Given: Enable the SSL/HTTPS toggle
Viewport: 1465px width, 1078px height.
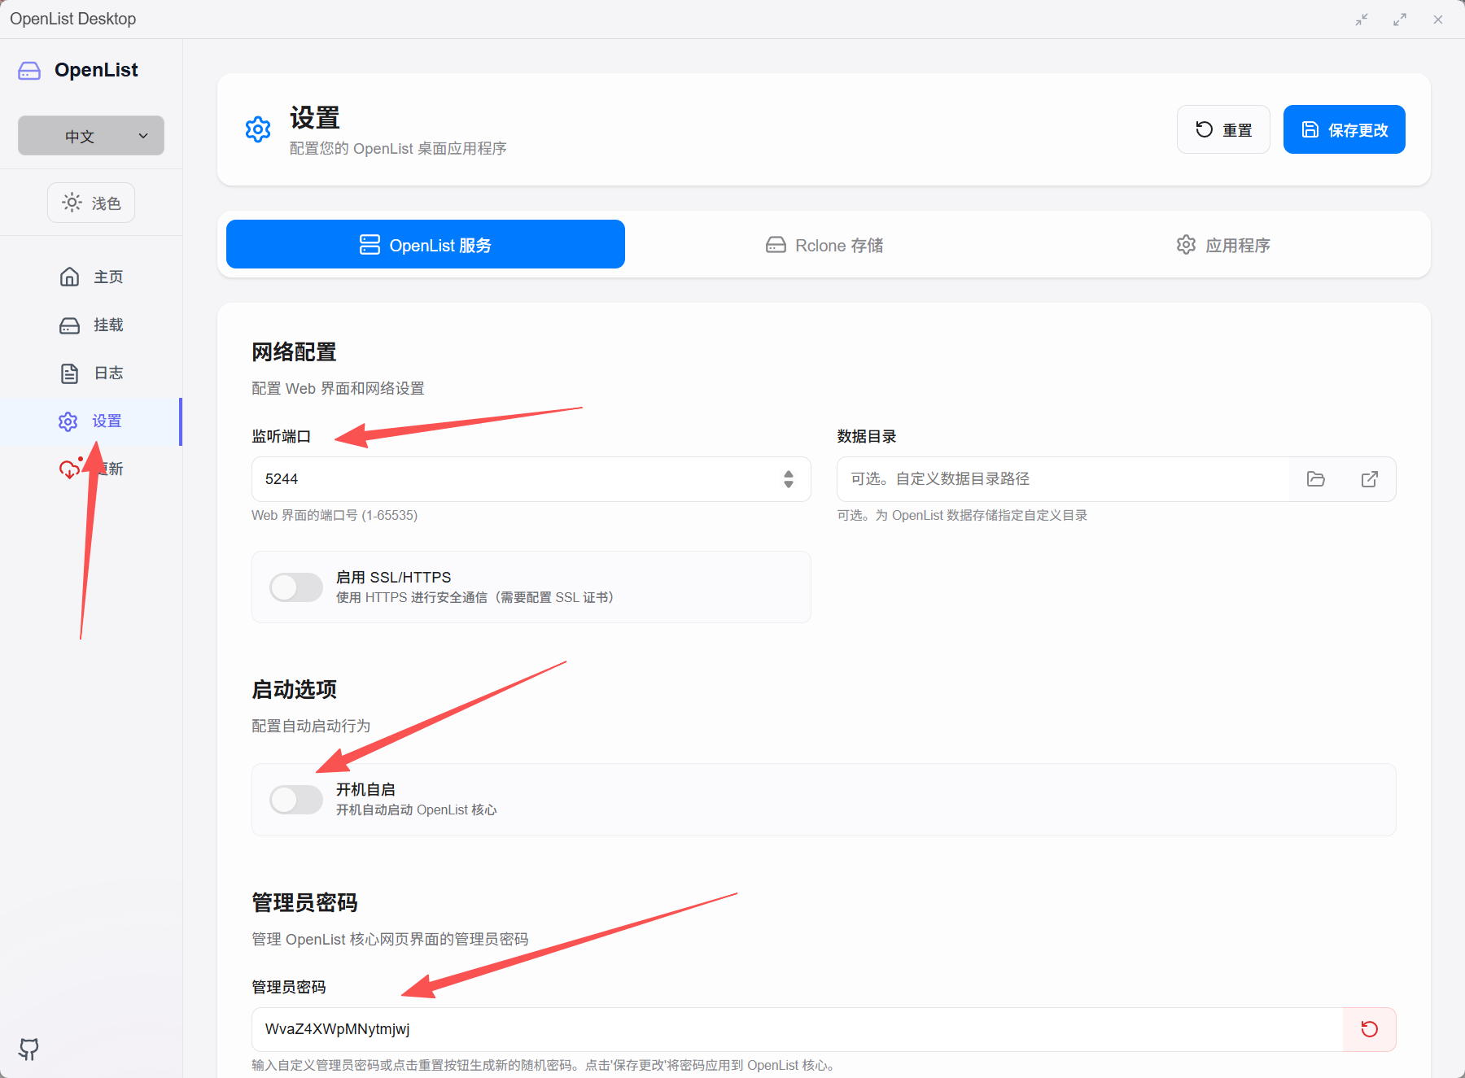Looking at the screenshot, I should pos(296,587).
